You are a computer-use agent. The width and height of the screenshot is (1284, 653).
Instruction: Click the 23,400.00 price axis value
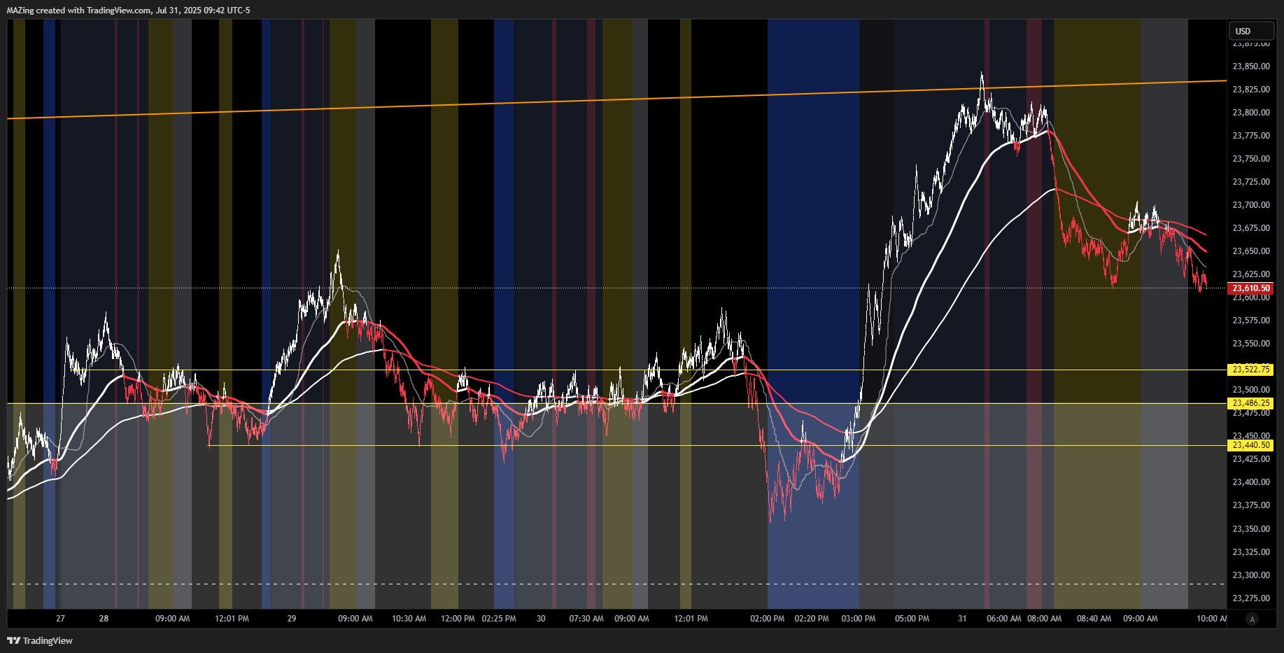click(x=1251, y=482)
